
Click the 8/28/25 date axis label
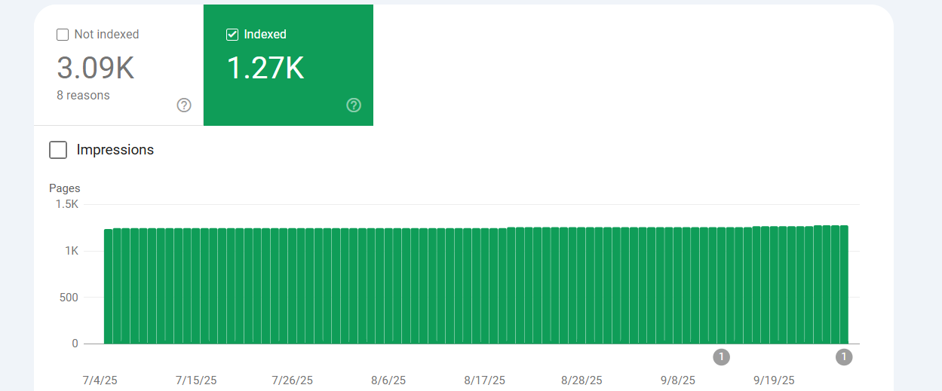tap(581, 380)
